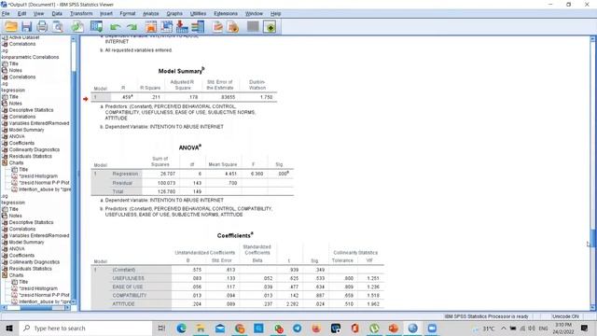Click the ANOVA table title

pos(190,147)
